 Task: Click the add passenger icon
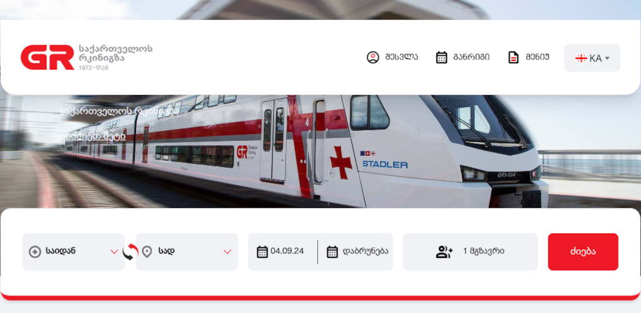pyautogui.click(x=444, y=252)
